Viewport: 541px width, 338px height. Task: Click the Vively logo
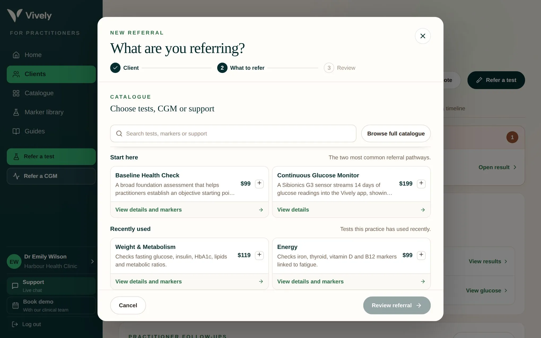(29, 15)
